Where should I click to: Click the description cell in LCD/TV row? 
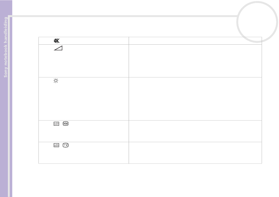tap(195, 153)
